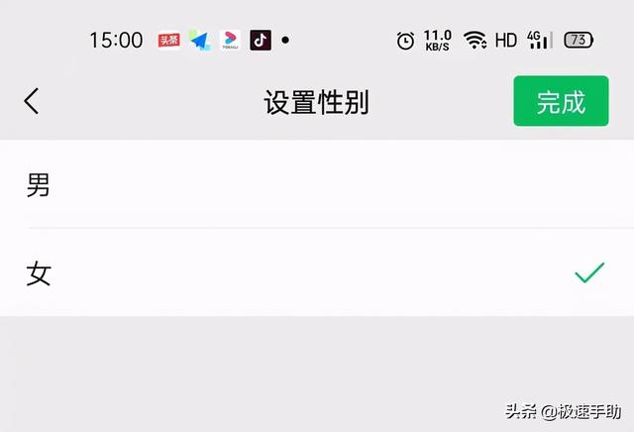Image resolution: width=634 pixels, height=432 pixels.
Task: Tap the 设置性别 page title
Action: (317, 102)
